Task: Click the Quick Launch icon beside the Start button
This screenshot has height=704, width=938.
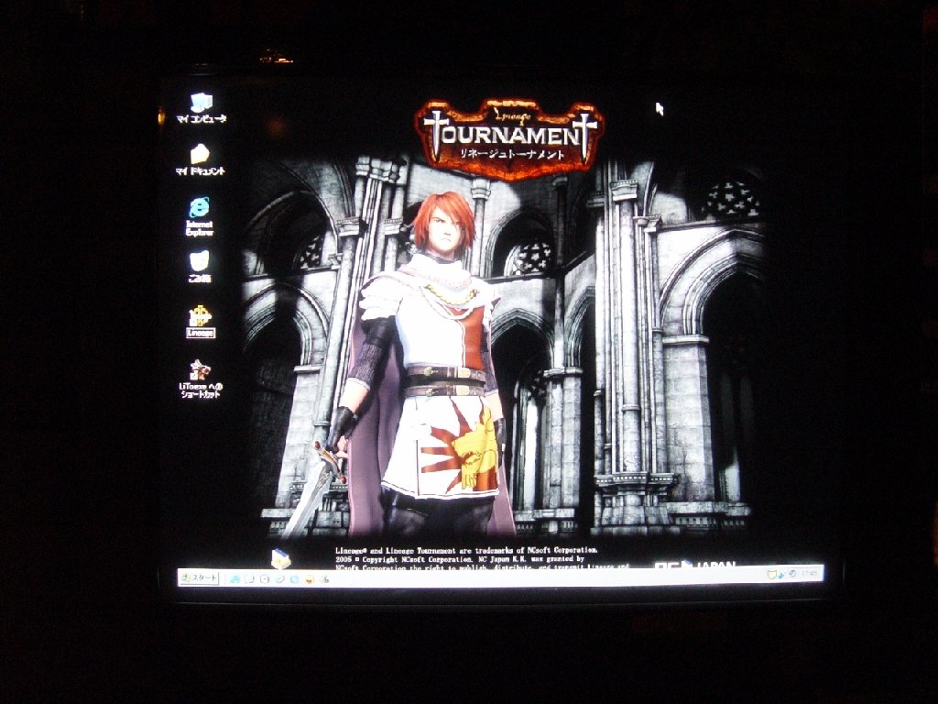Action: (x=235, y=579)
